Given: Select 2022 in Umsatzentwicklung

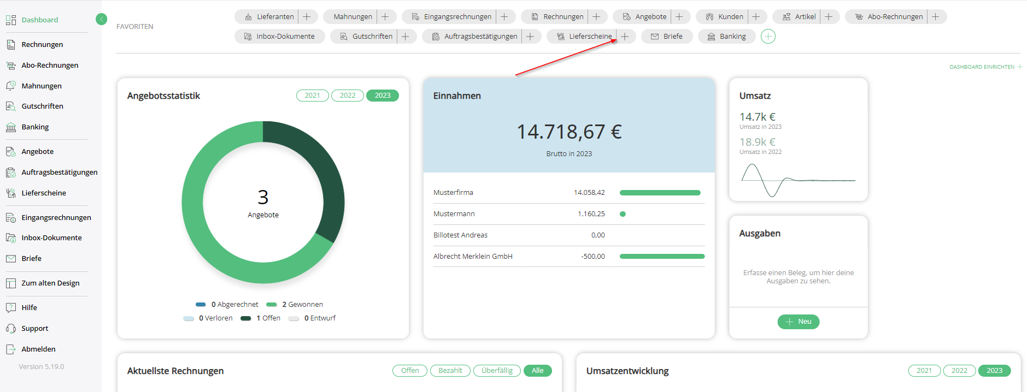Looking at the screenshot, I should [x=959, y=371].
